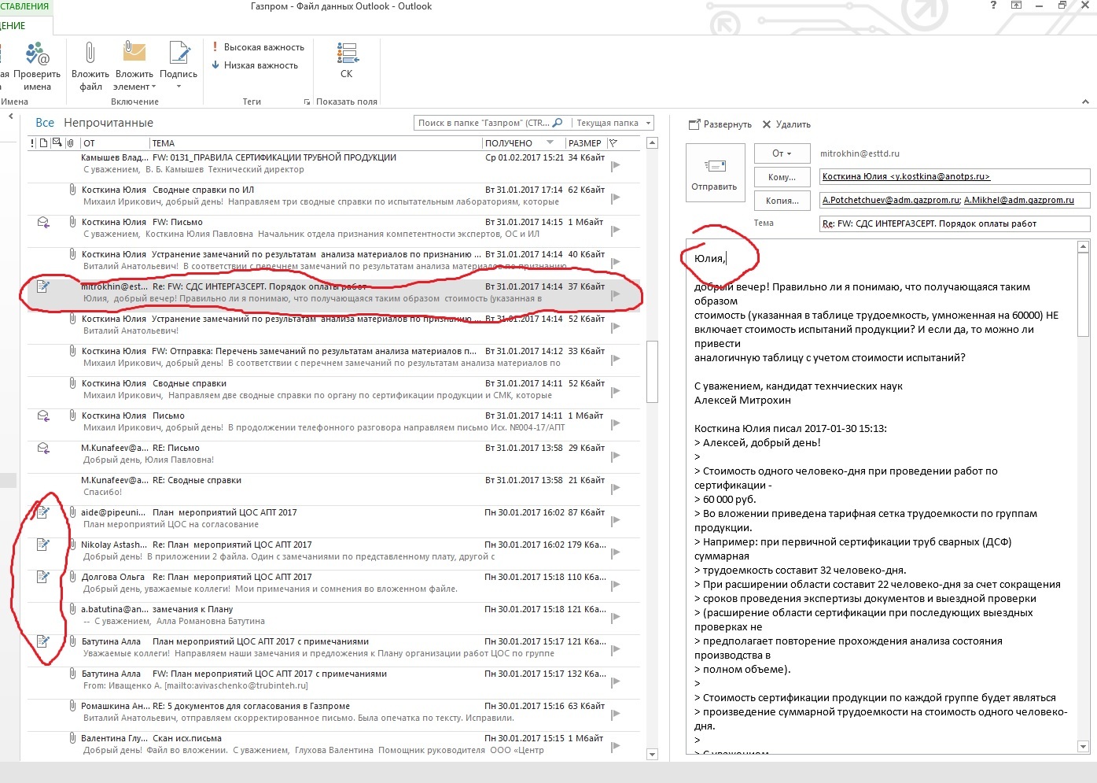Open message a.batutina замечания к Плану
This screenshot has width=1097, height=783.
(334, 615)
